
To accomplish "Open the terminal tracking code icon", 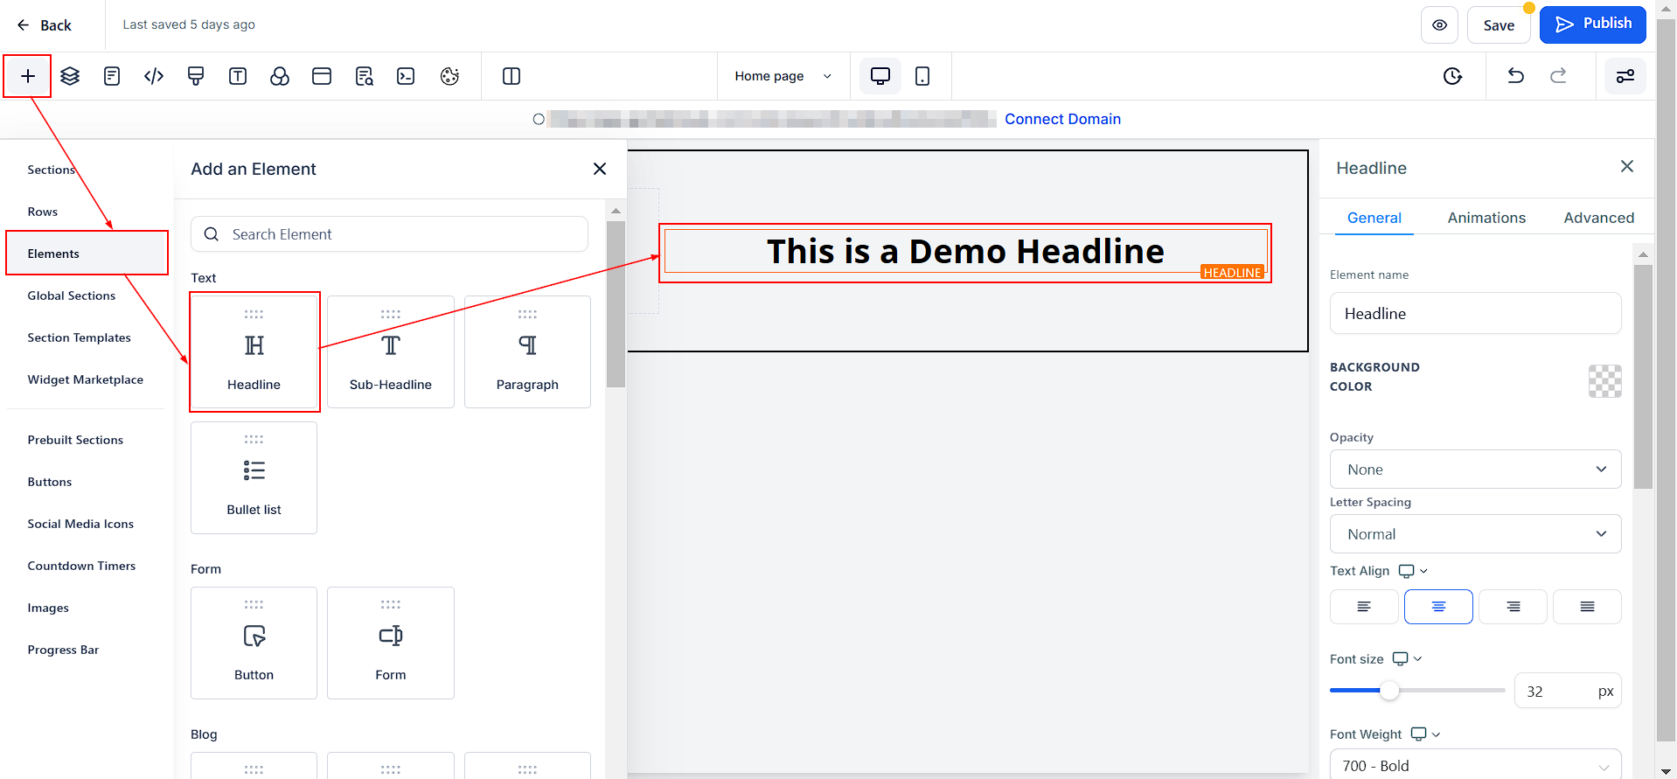I will pyautogui.click(x=406, y=76).
